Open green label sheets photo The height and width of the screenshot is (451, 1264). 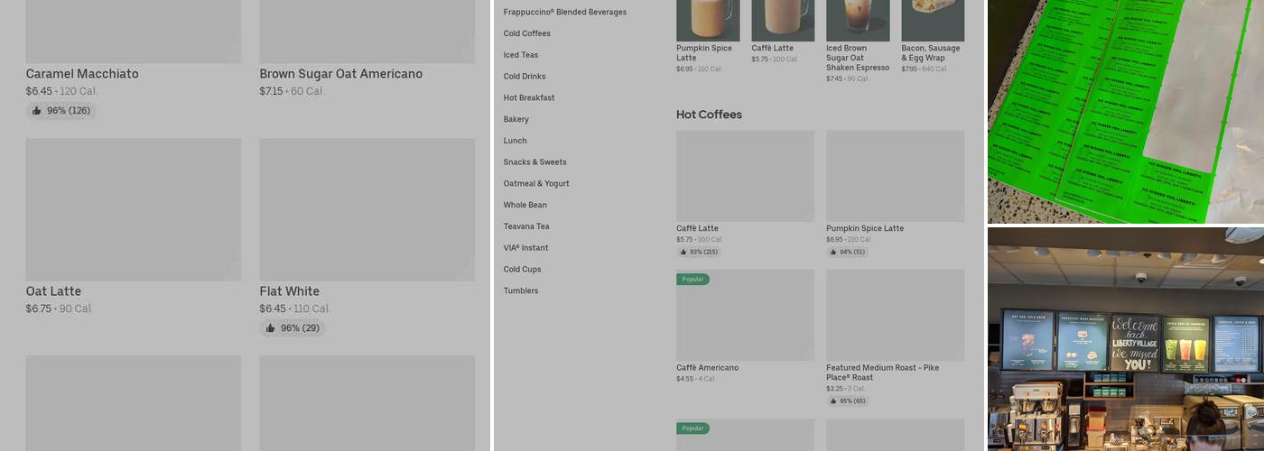coord(1126,112)
